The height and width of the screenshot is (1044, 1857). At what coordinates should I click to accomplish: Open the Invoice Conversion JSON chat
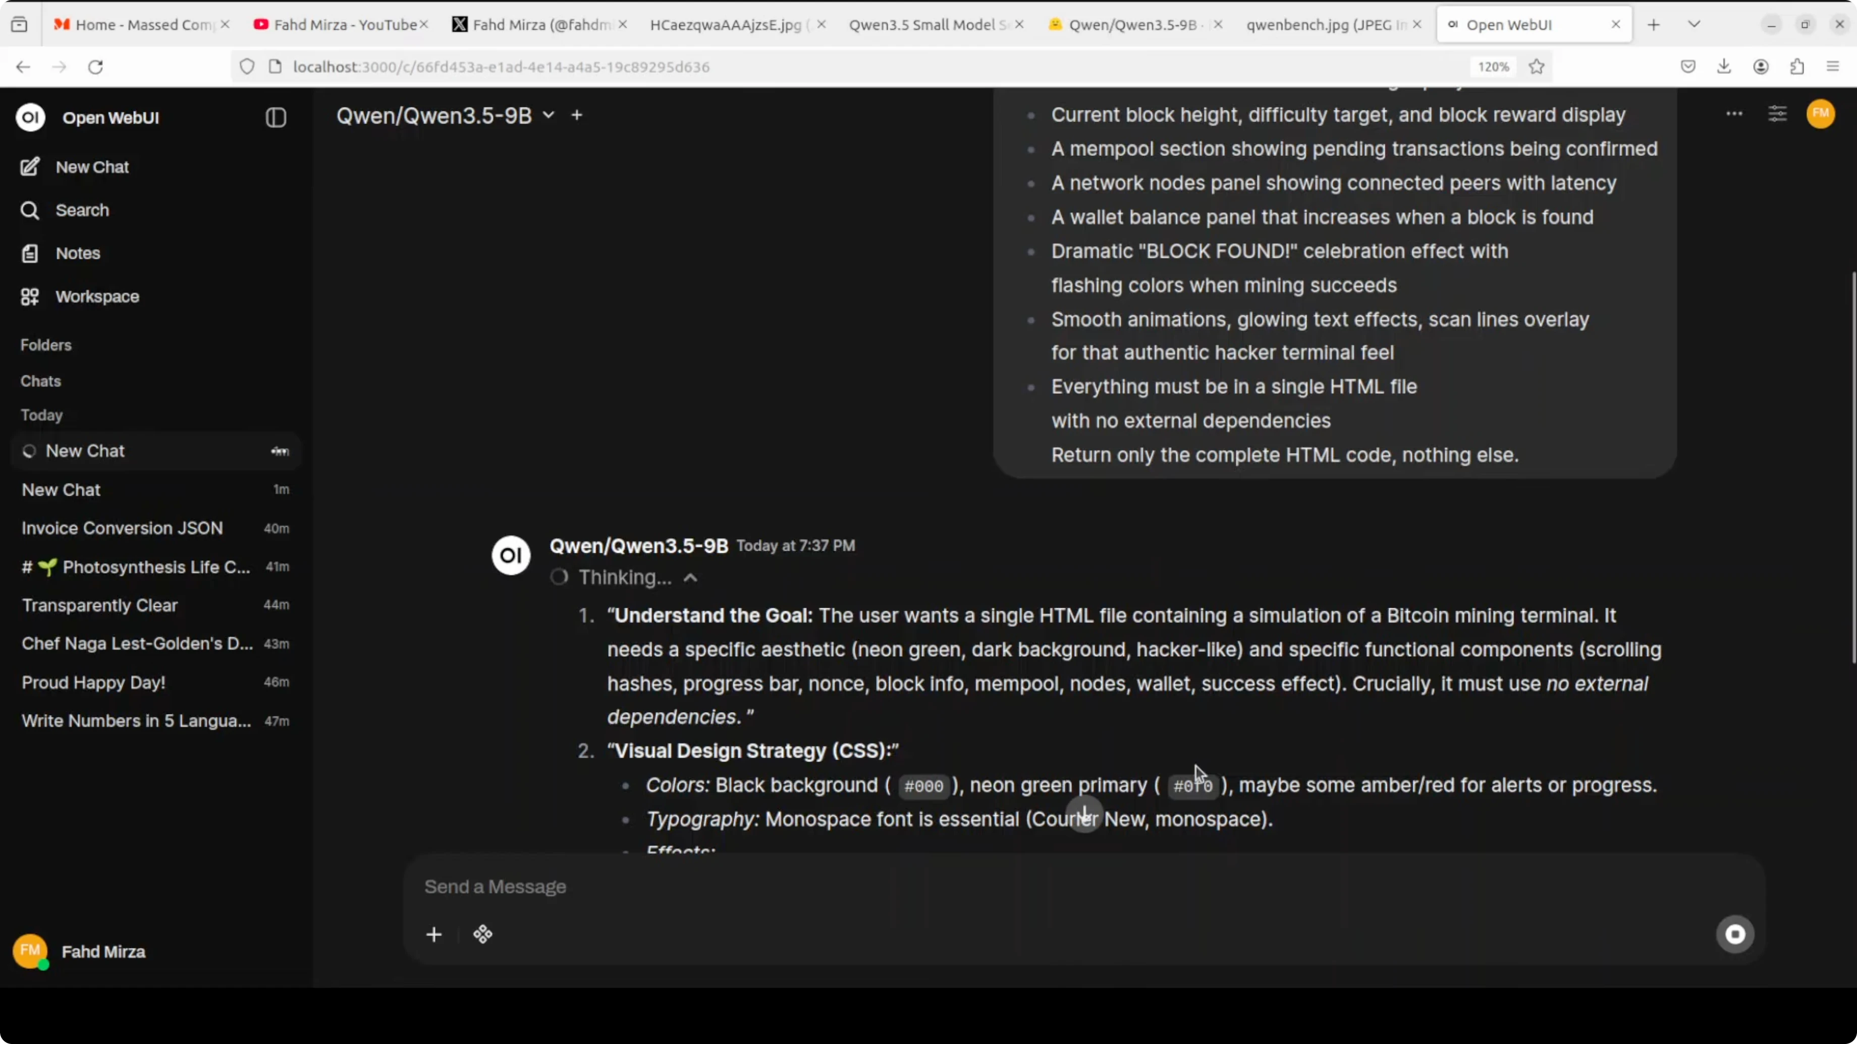pos(122,528)
